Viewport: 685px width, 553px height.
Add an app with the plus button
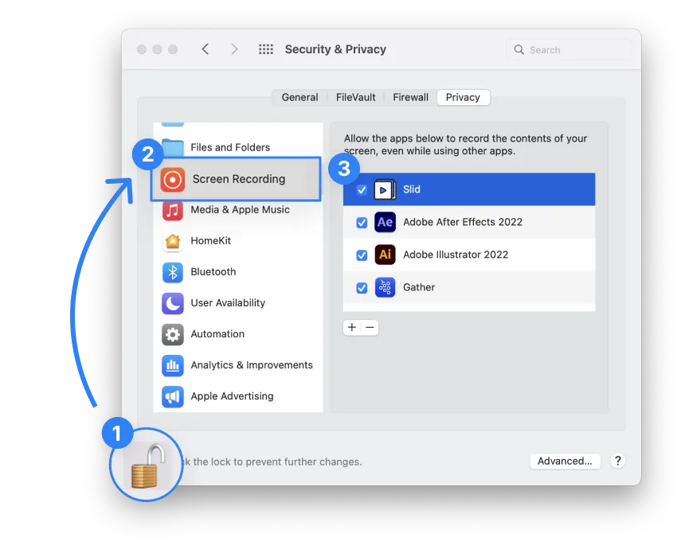[x=352, y=327]
